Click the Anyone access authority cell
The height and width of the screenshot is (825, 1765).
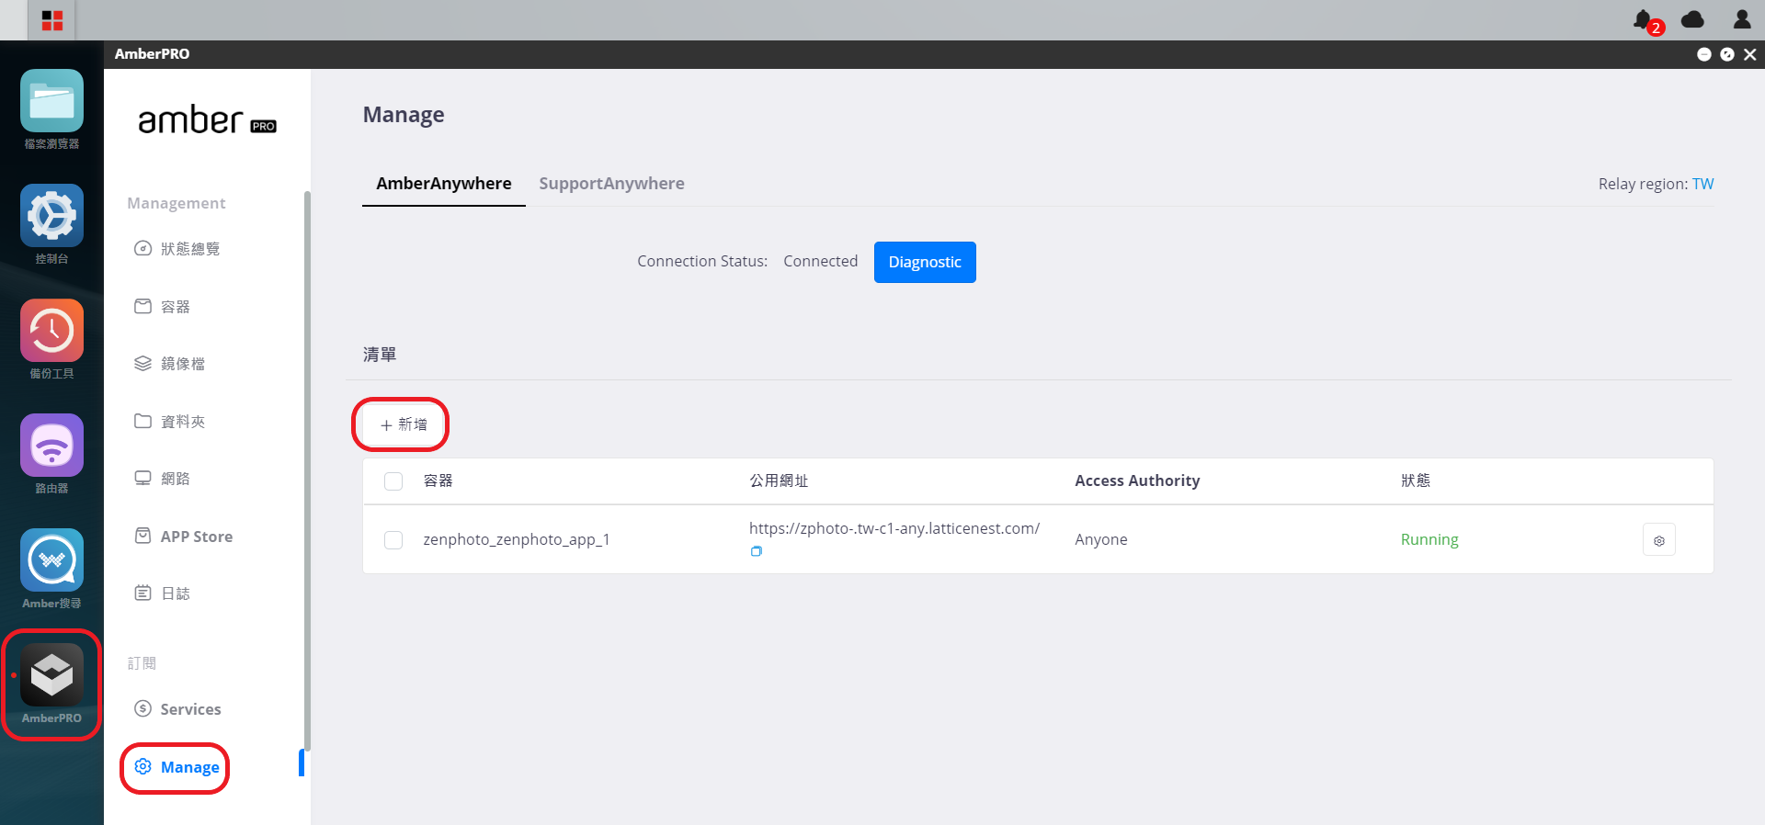1100,540
